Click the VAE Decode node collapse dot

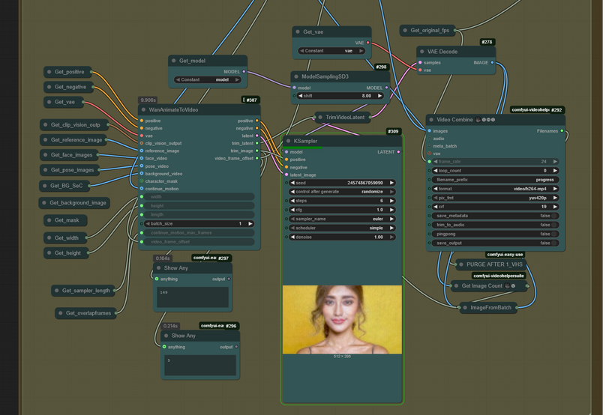pos(422,52)
